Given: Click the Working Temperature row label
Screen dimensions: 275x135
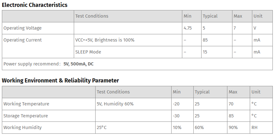Looking at the screenshot, I should (26, 104).
